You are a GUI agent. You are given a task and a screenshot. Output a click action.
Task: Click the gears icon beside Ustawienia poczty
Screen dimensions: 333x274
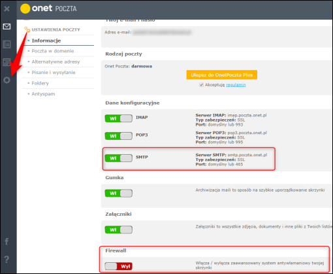pyautogui.click(x=27, y=29)
